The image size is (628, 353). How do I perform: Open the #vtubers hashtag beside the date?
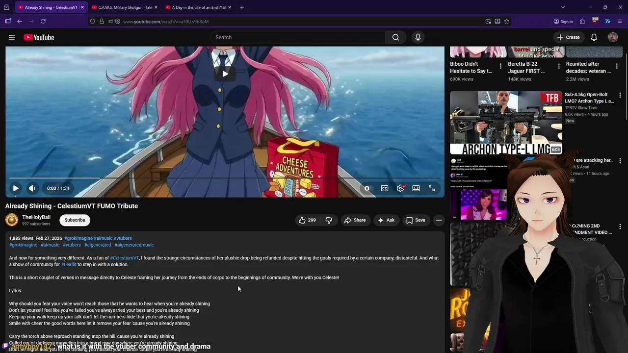[x=123, y=238]
